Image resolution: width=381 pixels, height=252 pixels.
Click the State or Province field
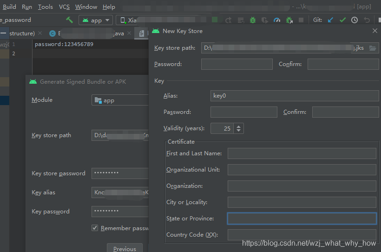(302, 219)
